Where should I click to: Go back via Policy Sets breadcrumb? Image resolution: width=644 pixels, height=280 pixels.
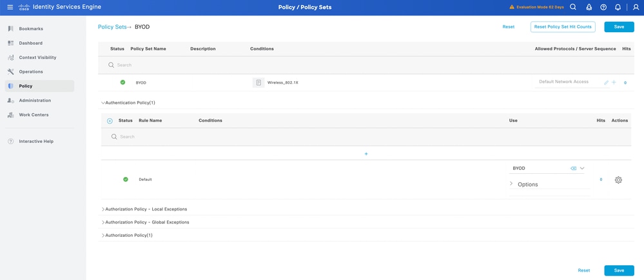tap(112, 26)
